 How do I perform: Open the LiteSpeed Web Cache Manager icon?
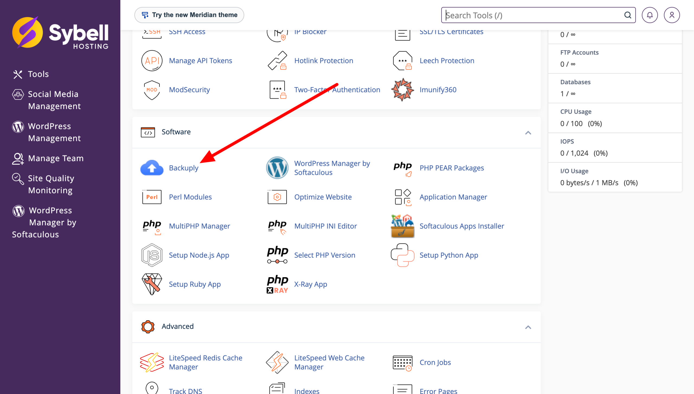pyautogui.click(x=277, y=363)
